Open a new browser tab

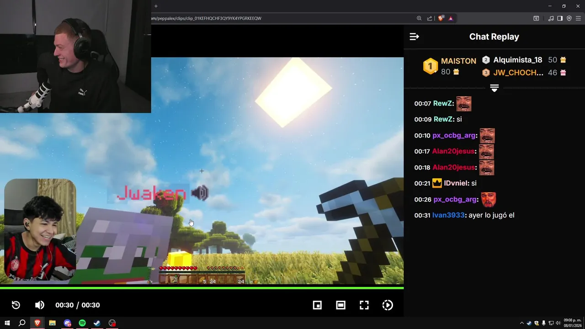point(156,6)
